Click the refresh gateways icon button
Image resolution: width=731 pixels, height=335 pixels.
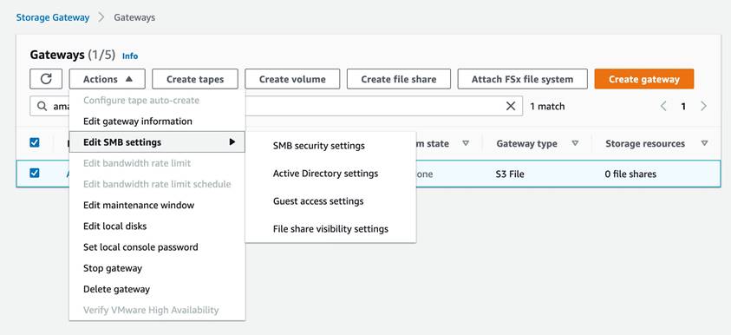[46, 79]
